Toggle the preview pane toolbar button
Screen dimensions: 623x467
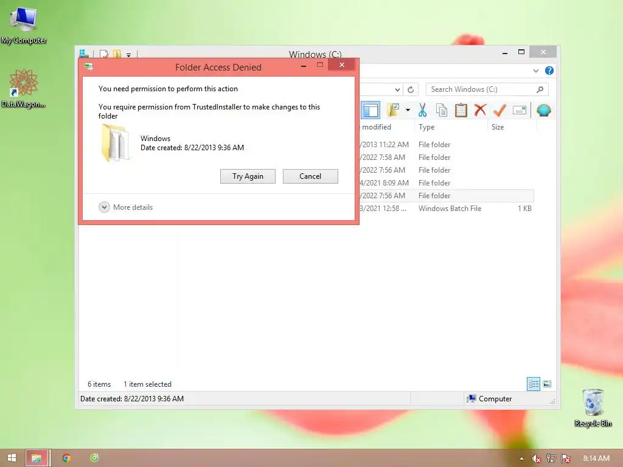pos(371,110)
